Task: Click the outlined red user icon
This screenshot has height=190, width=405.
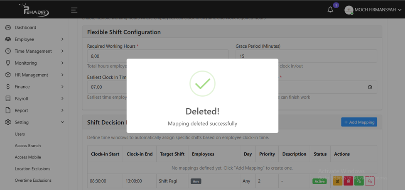Action: (370, 181)
